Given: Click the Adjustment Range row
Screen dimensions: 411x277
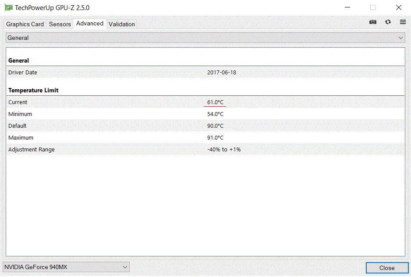Looking at the screenshot, I should 205,149.
